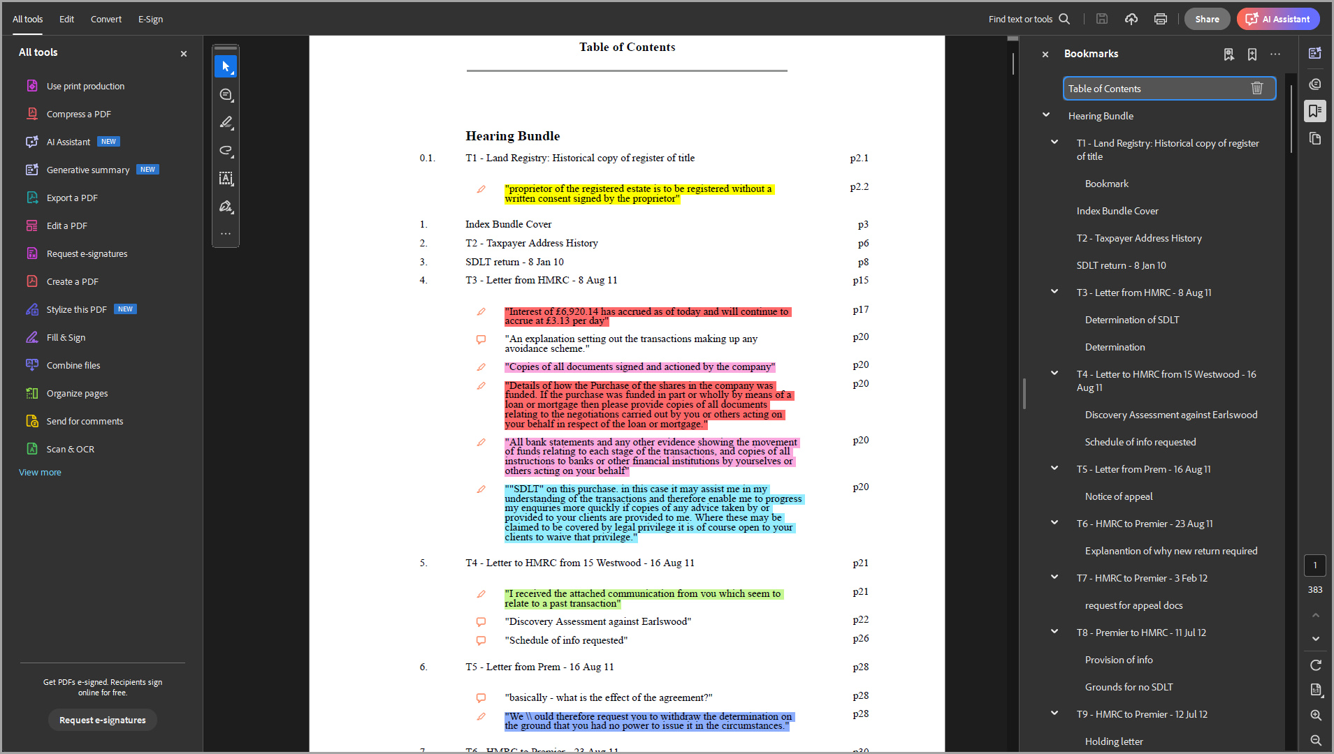Image resolution: width=1334 pixels, height=754 pixels.
Task: Open bookmarks panel options menu
Action: pos(1275,54)
